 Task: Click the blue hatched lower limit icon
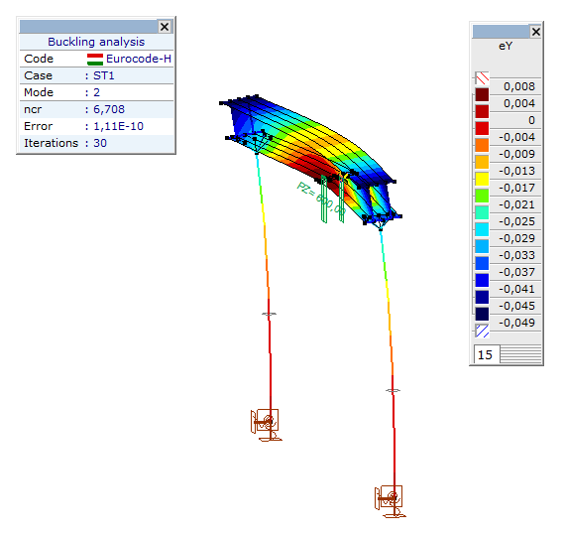482,331
